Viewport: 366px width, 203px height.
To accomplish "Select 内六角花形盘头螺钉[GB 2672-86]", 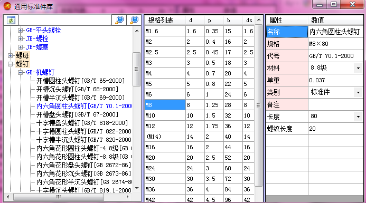I will click(83, 165).
